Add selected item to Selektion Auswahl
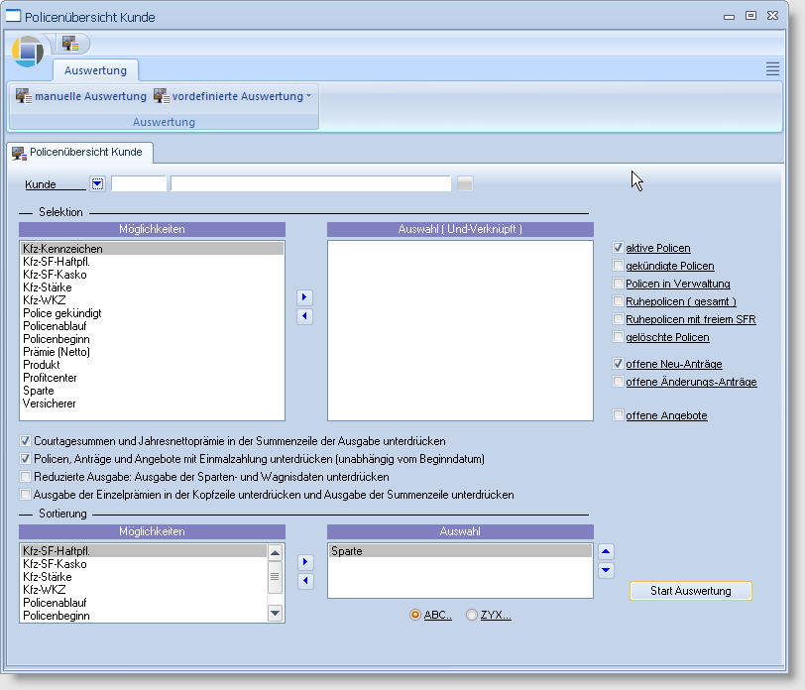 (305, 297)
